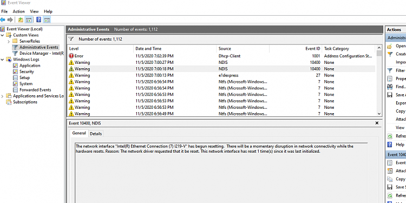Click the Create Custom View funnel icon
Screen dimensions: 406x203
pyautogui.click(x=390, y=54)
